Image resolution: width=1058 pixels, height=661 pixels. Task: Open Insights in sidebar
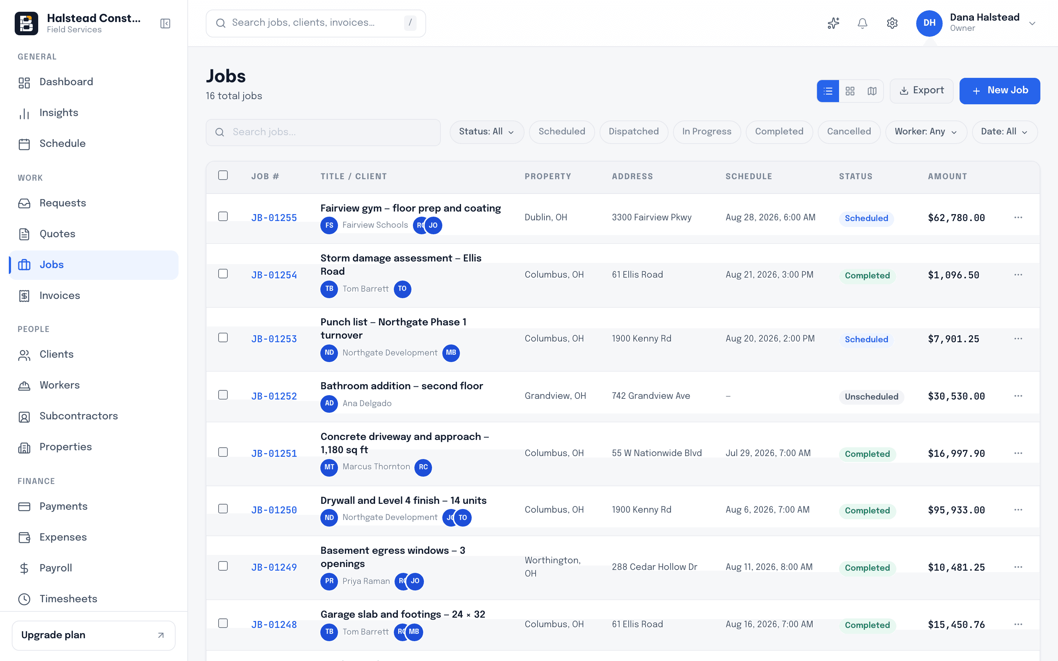coord(94,113)
